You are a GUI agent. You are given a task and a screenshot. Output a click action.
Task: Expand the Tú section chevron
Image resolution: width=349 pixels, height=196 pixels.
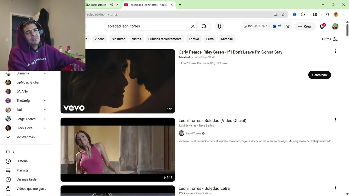[13, 152]
